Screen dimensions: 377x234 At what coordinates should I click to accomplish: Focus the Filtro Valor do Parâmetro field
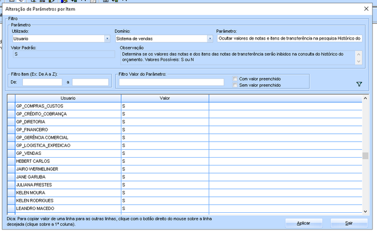(173, 82)
